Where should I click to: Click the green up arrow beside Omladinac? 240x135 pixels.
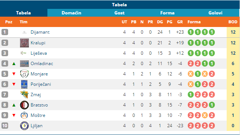pos(14,64)
